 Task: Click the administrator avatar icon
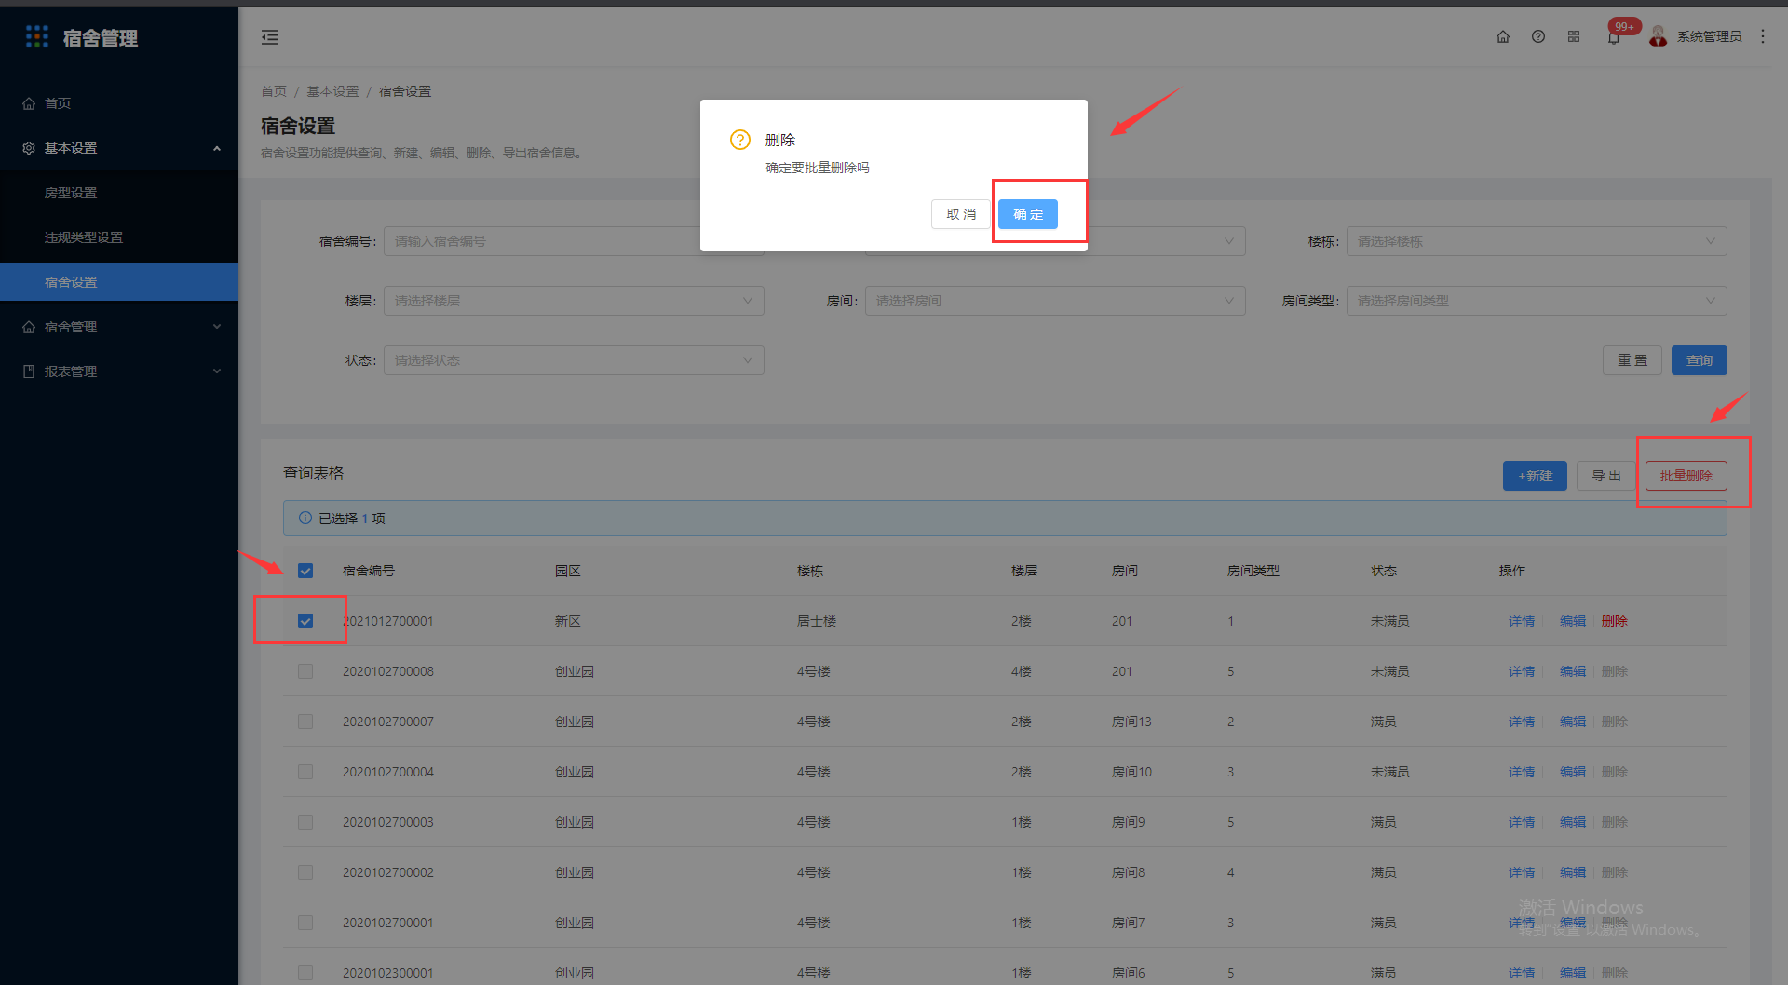tap(1659, 36)
